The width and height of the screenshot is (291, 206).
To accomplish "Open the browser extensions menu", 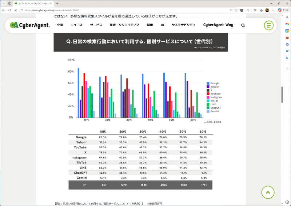I will coord(248,10).
